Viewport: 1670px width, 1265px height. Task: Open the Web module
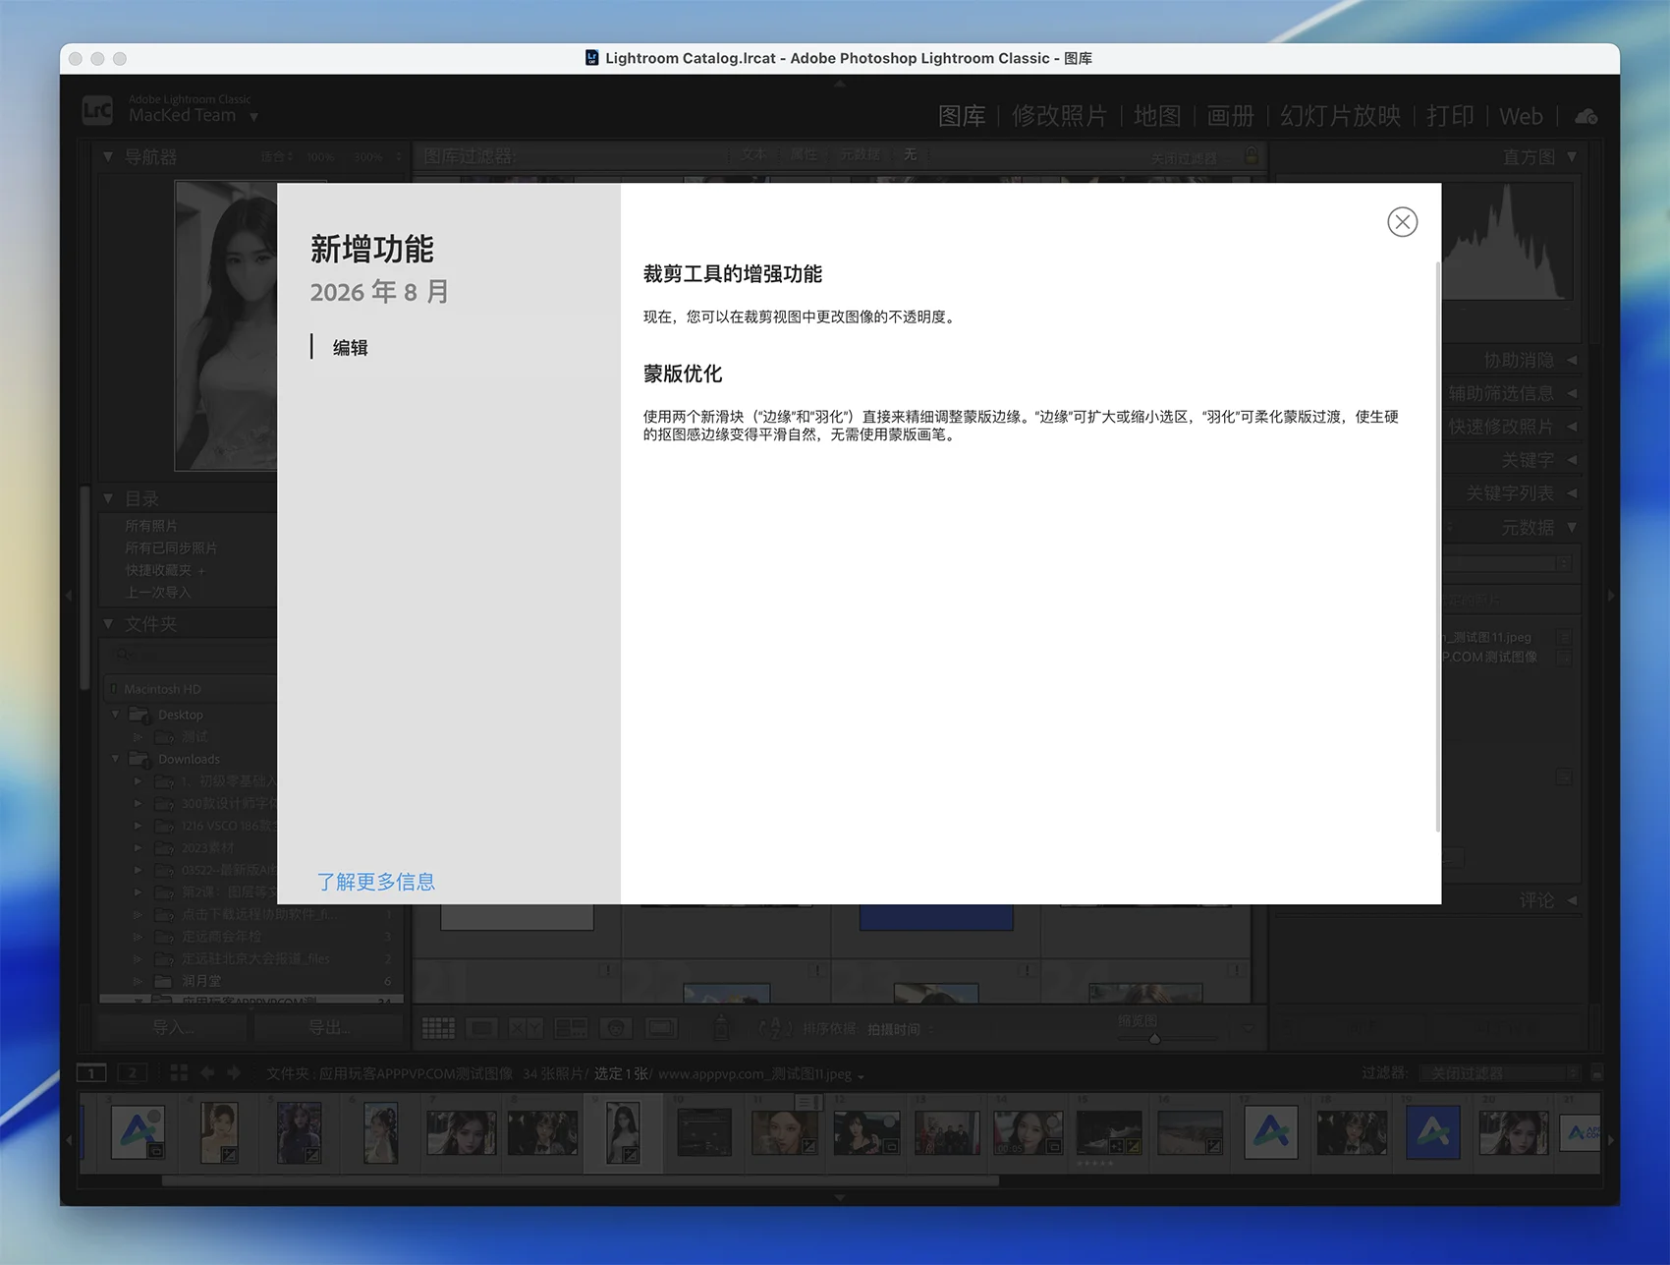pyautogui.click(x=1521, y=116)
